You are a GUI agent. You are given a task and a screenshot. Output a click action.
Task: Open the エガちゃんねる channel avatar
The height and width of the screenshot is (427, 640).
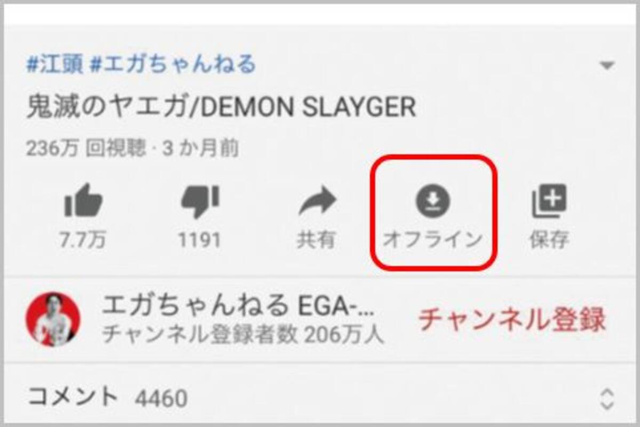53,318
